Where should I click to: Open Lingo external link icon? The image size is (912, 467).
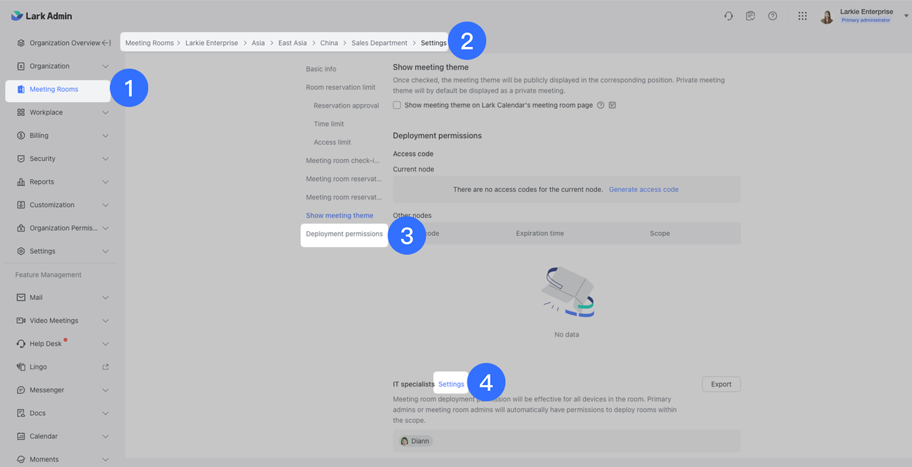pyautogui.click(x=105, y=367)
